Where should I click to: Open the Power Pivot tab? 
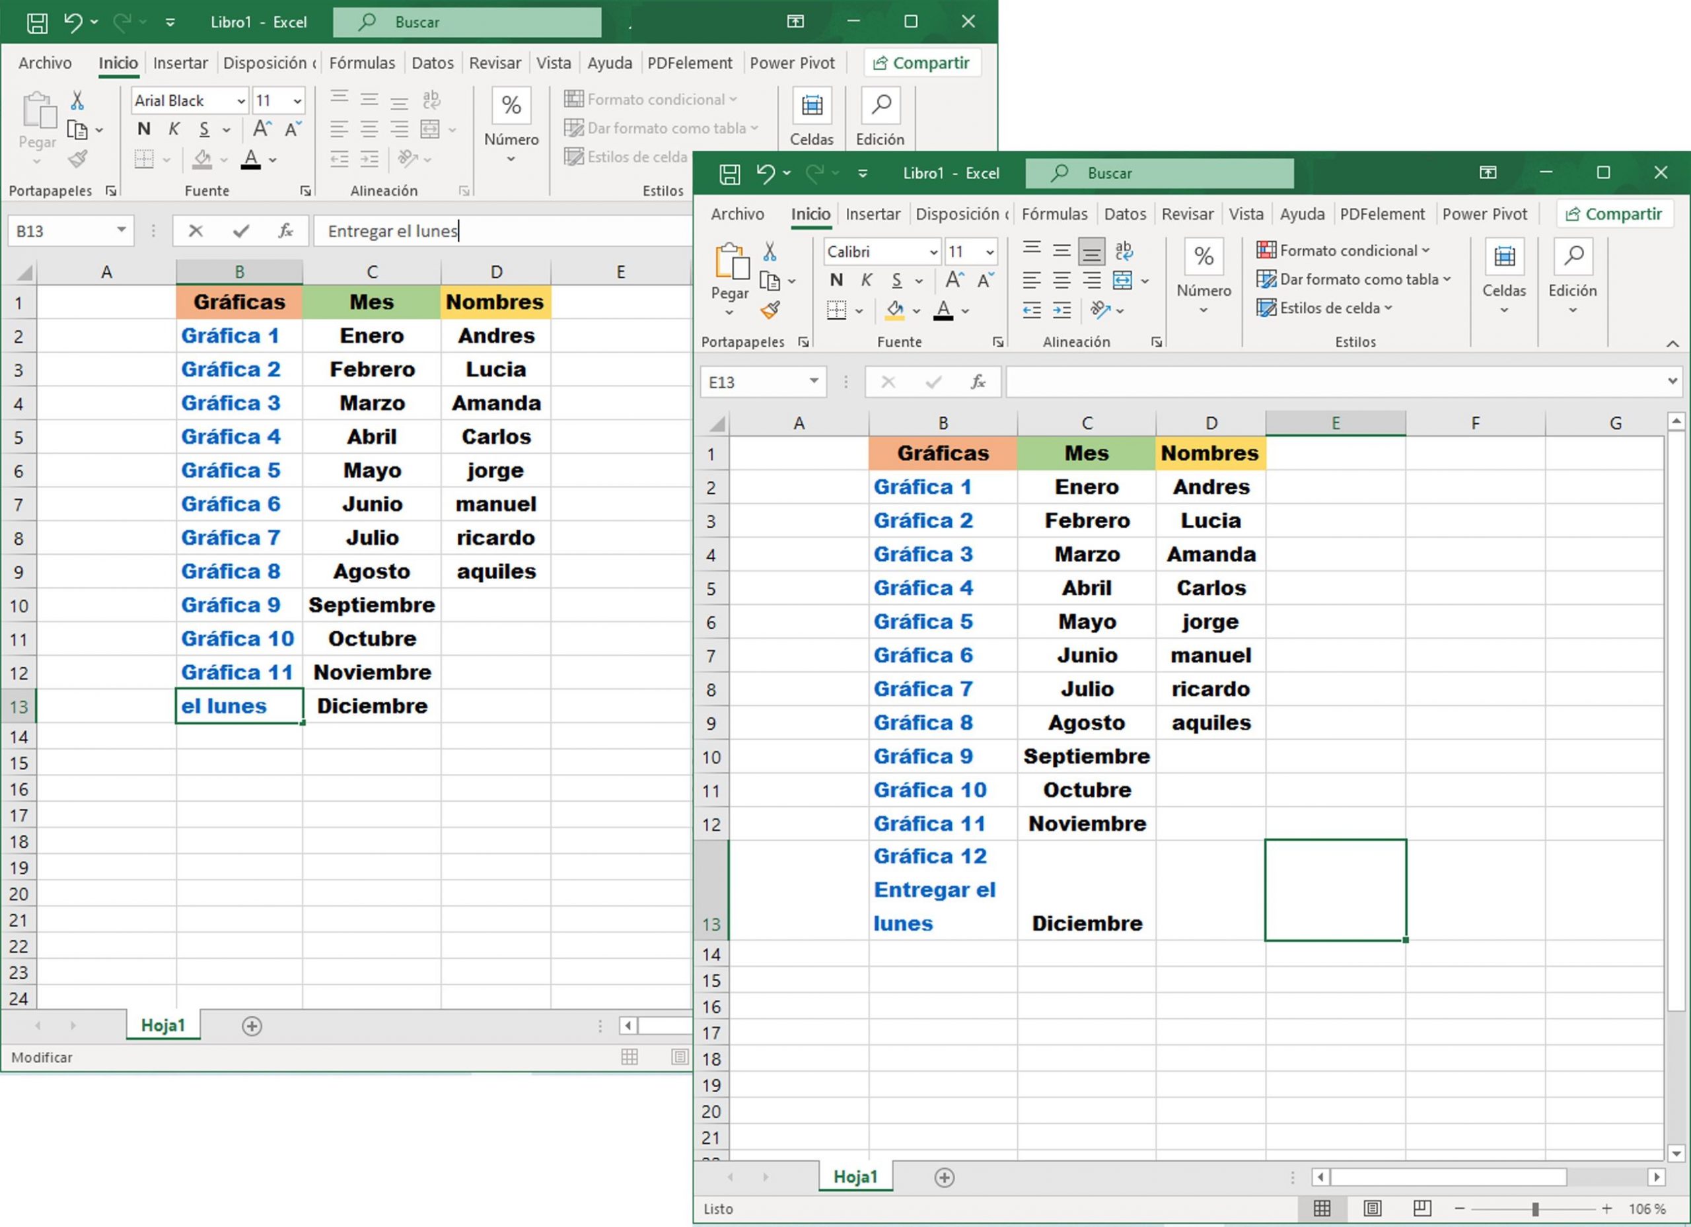coord(1485,214)
